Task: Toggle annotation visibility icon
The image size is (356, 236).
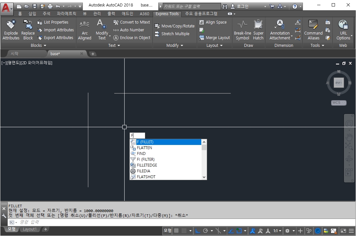Action: tap(252, 231)
